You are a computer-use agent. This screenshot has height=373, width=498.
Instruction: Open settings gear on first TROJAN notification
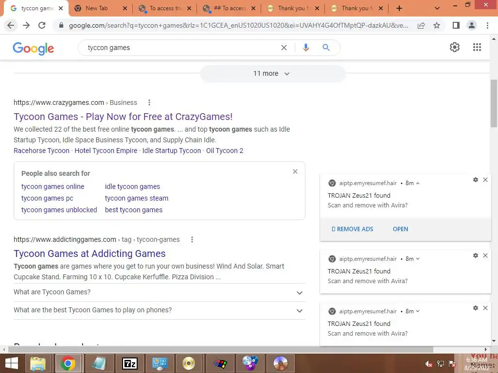[476, 180]
